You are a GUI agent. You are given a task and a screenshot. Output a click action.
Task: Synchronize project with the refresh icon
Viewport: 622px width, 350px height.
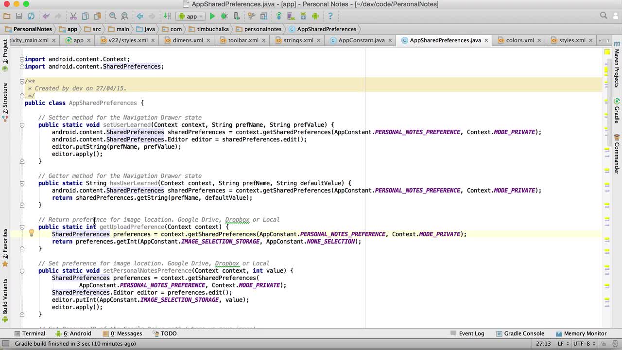tap(31, 17)
